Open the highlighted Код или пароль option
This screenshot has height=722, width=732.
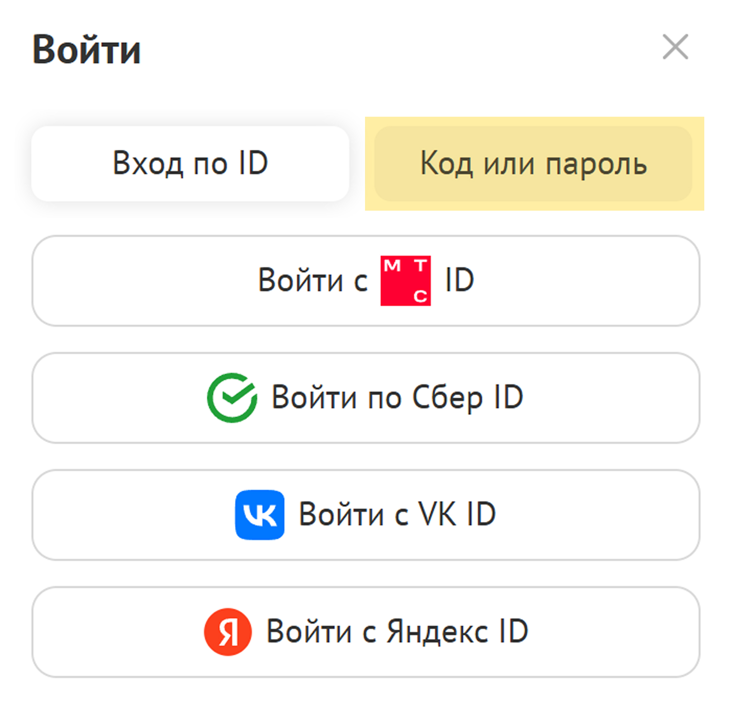(x=533, y=163)
